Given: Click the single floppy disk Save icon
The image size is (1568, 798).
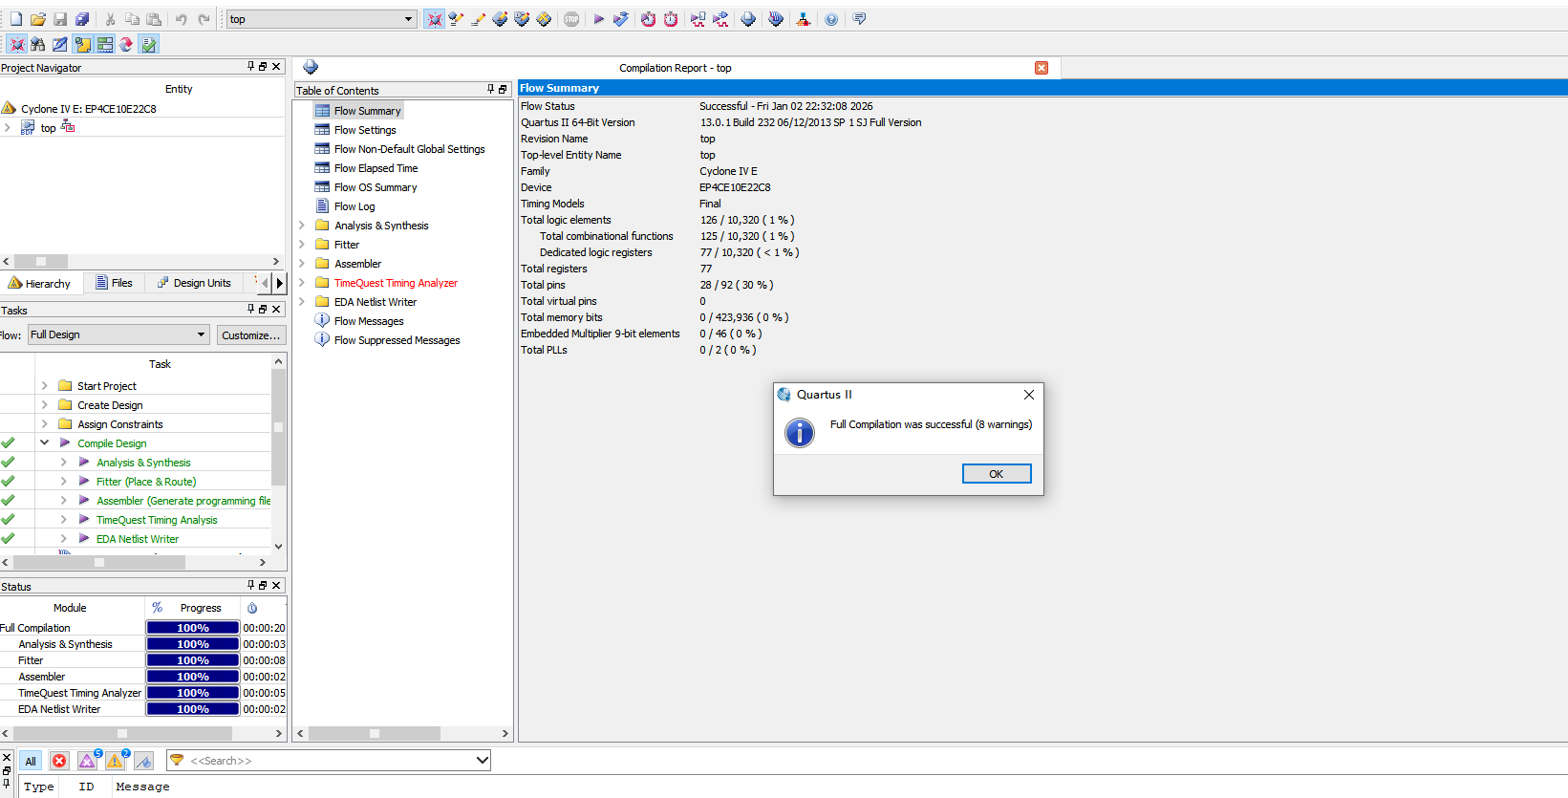Looking at the screenshot, I should click(x=60, y=19).
